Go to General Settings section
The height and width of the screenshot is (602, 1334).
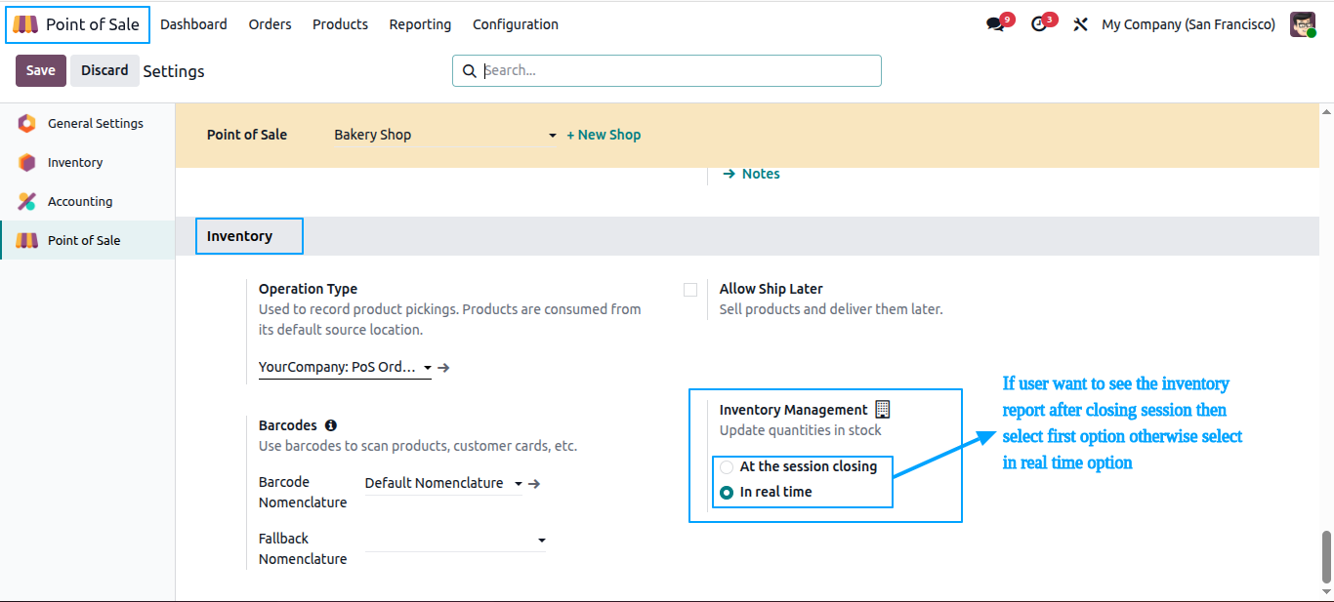coord(88,123)
